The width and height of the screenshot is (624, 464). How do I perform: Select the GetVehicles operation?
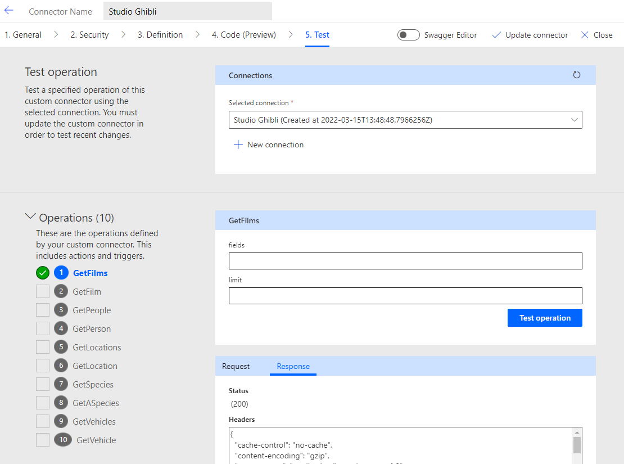[x=94, y=421]
